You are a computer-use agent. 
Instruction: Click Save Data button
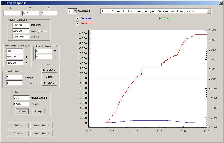coord(41,126)
